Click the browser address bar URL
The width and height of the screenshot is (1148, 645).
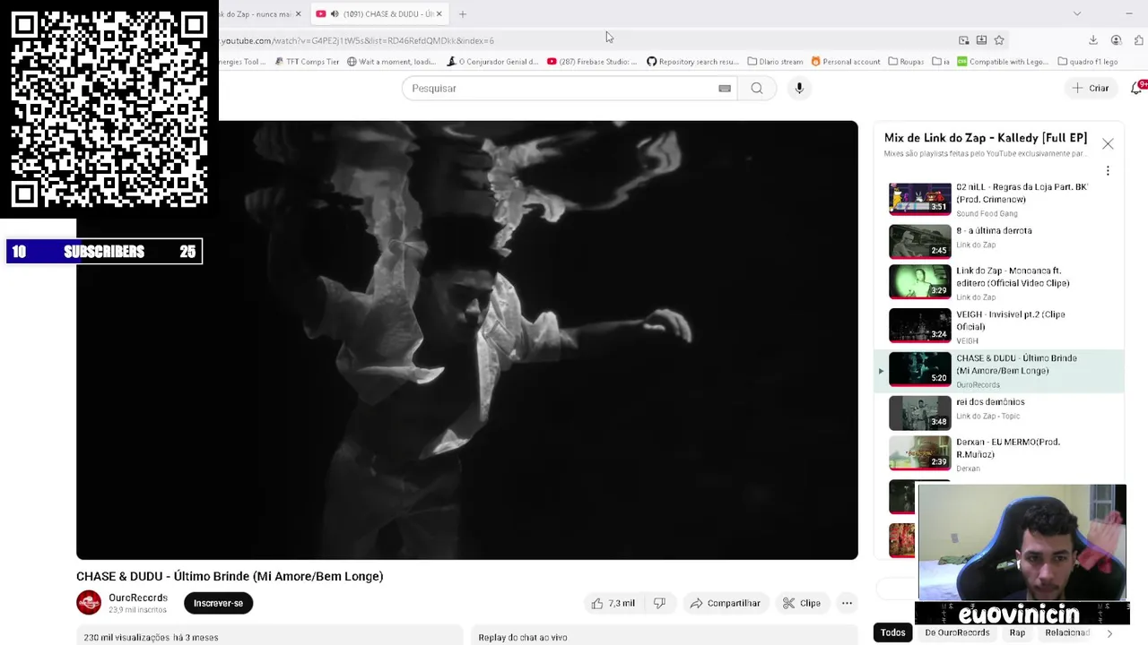click(x=357, y=40)
